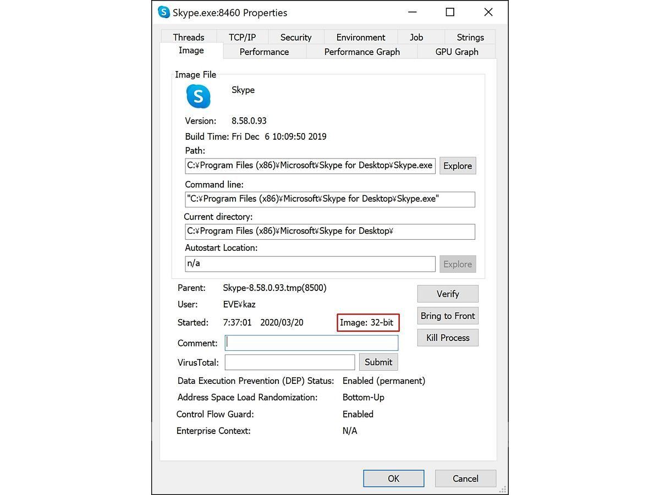Image resolution: width=660 pixels, height=495 pixels.
Task: Switch to the Strings tab
Action: click(470, 37)
